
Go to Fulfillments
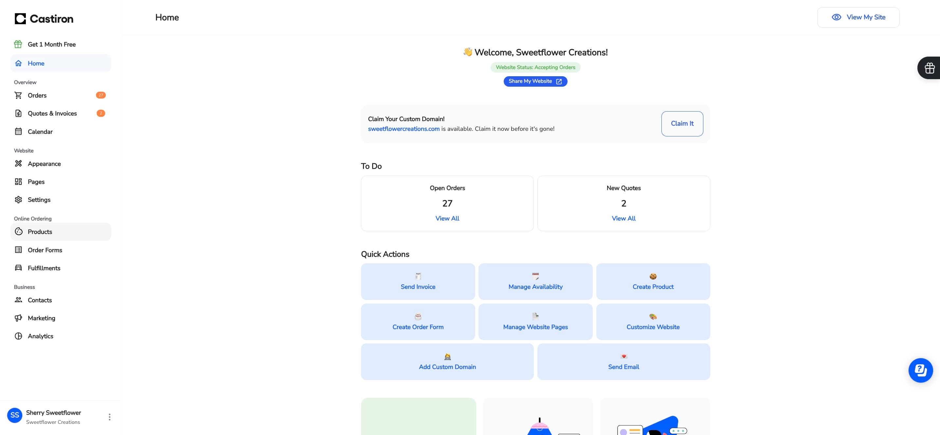[61, 268]
